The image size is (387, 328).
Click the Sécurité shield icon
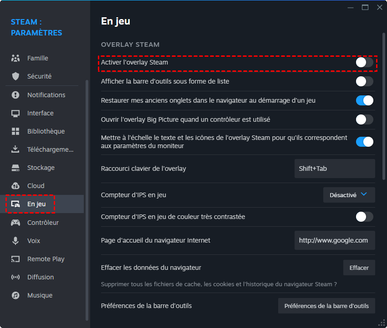click(x=15, y=76)
